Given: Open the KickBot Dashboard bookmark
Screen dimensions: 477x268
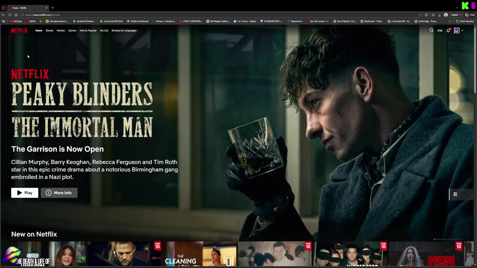Looking at the screenshot, I should pyautogui.click(x=138, y=21).
